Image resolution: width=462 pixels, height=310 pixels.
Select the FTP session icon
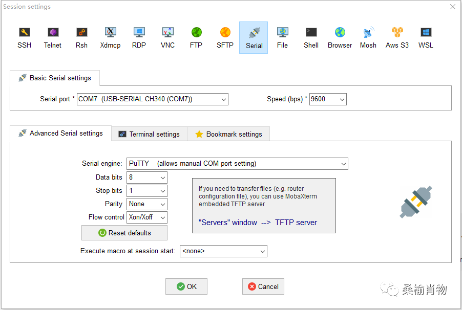[196, 38]
